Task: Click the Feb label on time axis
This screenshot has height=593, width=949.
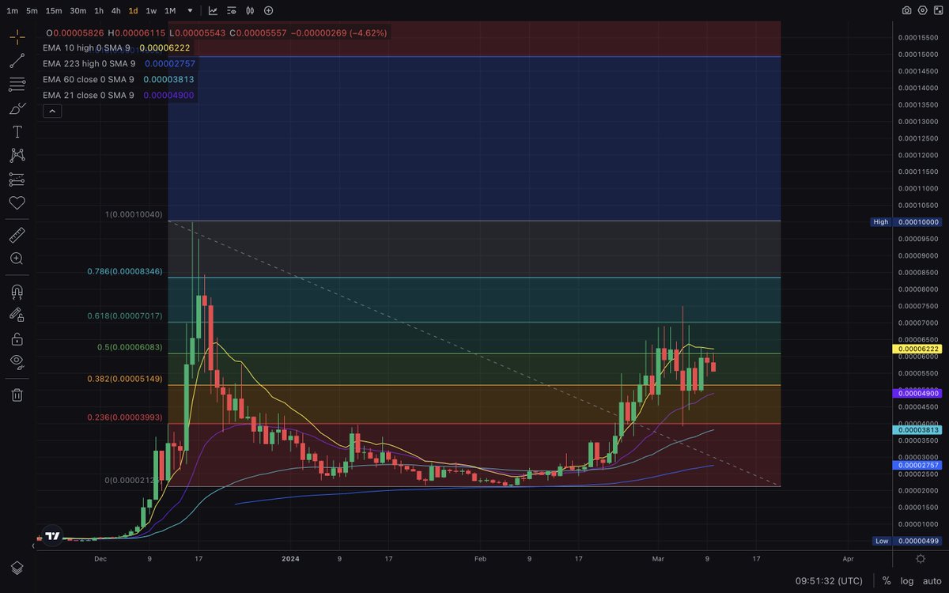Action: click(481, 558)
